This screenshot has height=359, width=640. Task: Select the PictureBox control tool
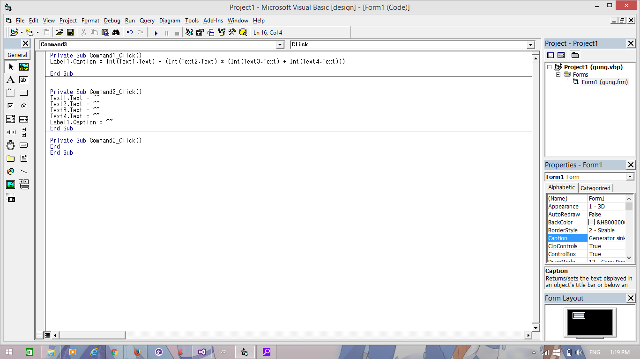point(24,67)
